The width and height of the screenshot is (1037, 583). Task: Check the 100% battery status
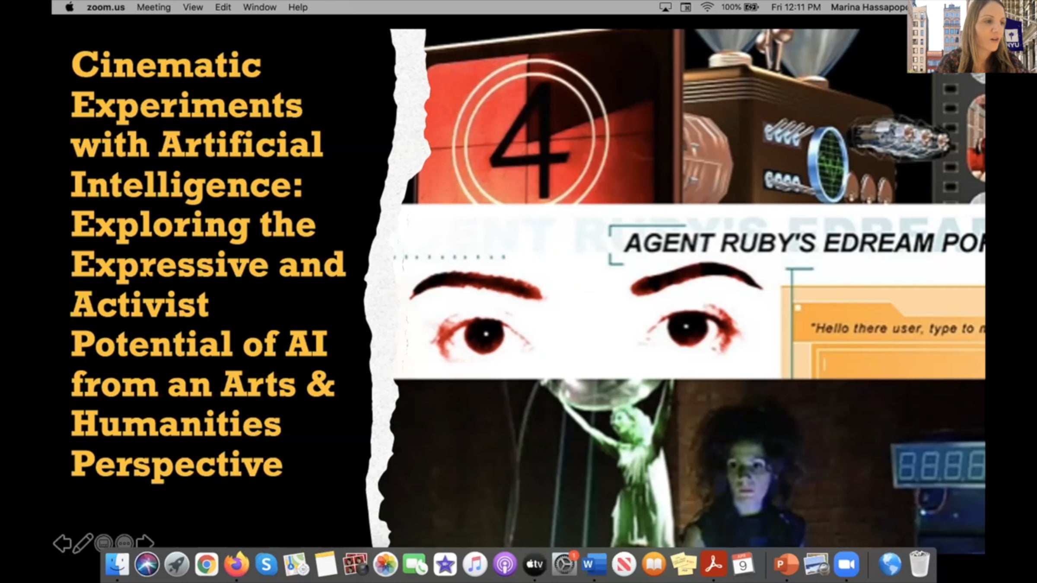click(x=740, y=7)
